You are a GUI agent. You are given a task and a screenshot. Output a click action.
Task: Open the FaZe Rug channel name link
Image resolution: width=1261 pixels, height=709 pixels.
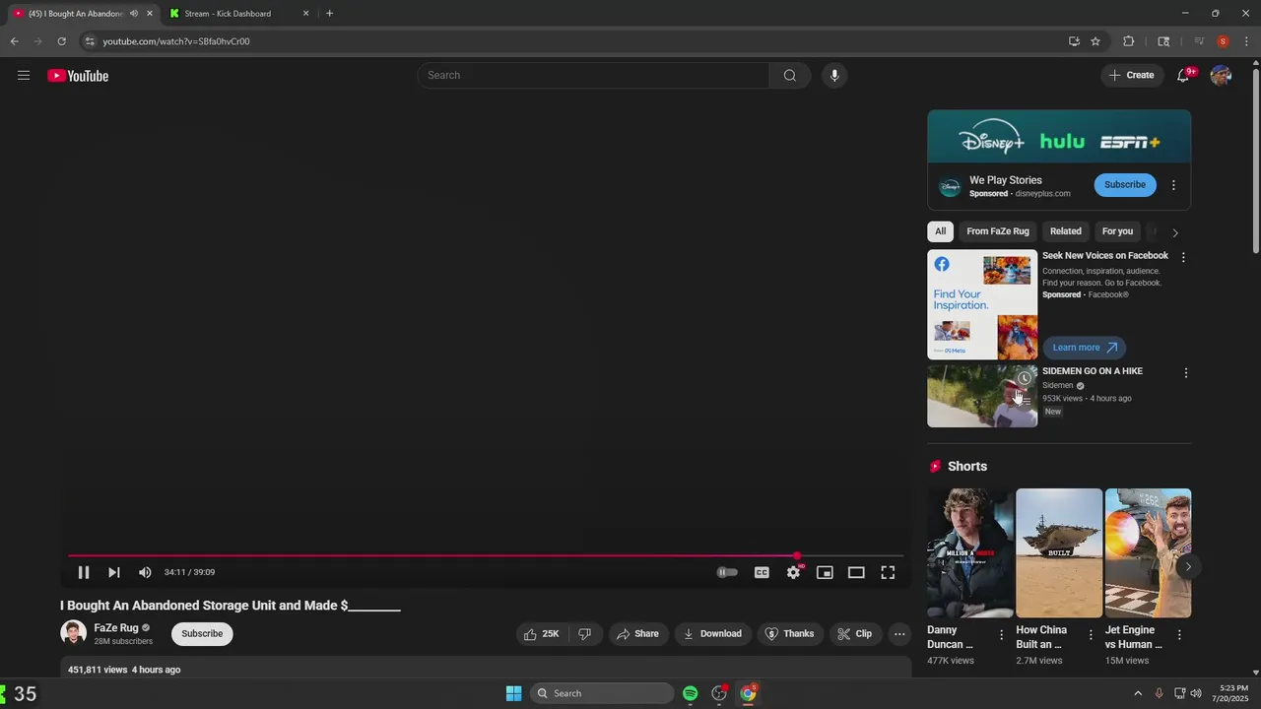tap(116, 627)
